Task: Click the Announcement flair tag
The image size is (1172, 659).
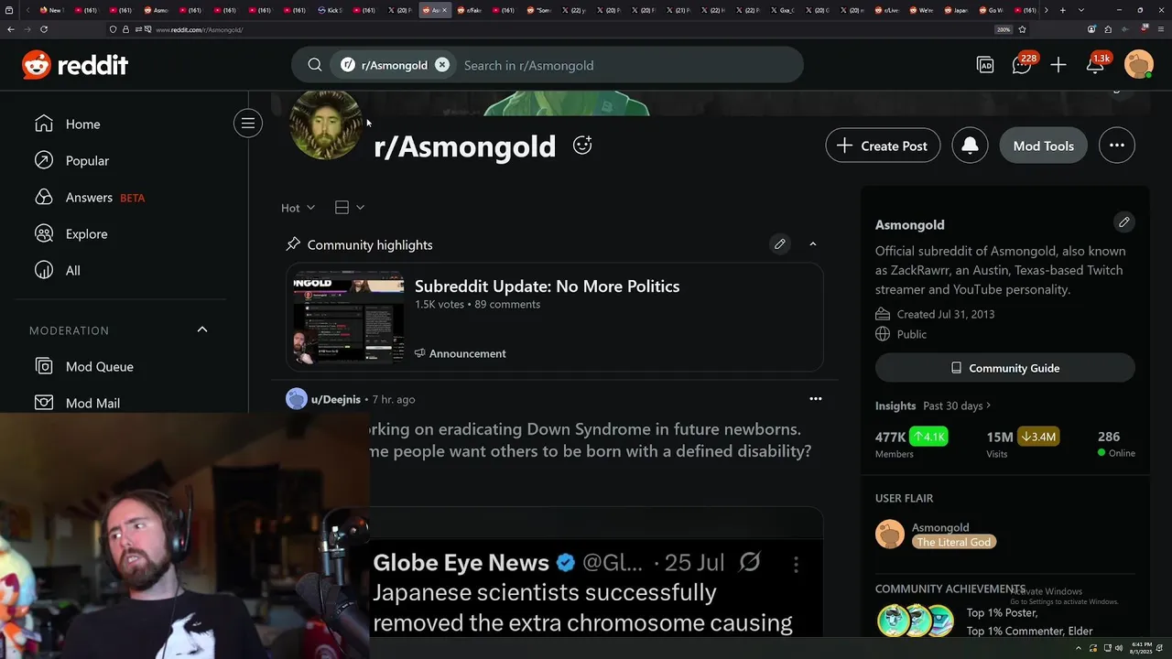Action: (x=460, y=353)
